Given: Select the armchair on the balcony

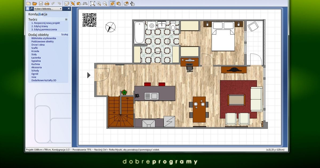Looking at the screenshot, I should pyautogui.click(x=253, y=26).
